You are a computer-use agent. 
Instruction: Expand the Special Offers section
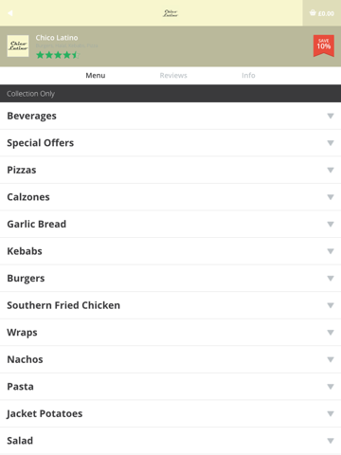click(170, 143)
